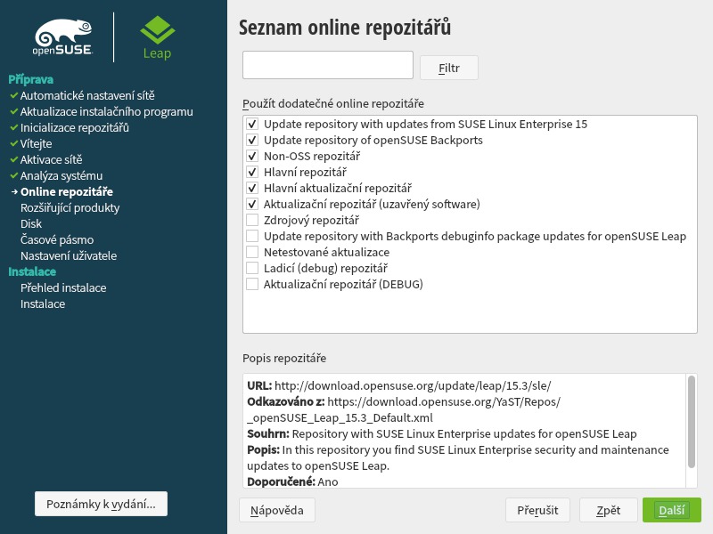Enable Backports debuginfo package updates repository
The image size is (713, 534).
click(252, 236)
